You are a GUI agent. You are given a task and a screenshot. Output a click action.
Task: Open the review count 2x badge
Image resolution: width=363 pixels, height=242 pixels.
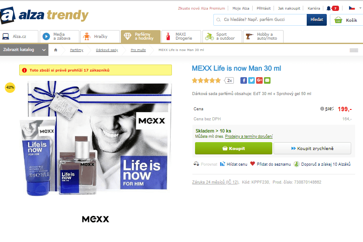tap(229, 81)
